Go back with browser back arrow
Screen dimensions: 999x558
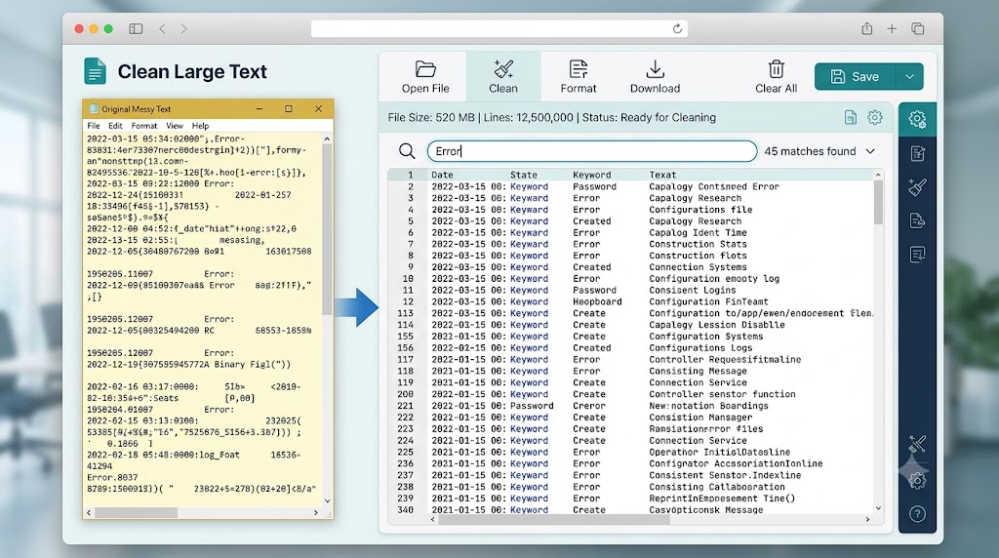[x=163, y=28]
